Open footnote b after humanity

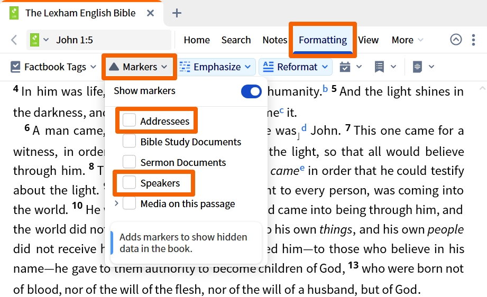click(325, 89)
